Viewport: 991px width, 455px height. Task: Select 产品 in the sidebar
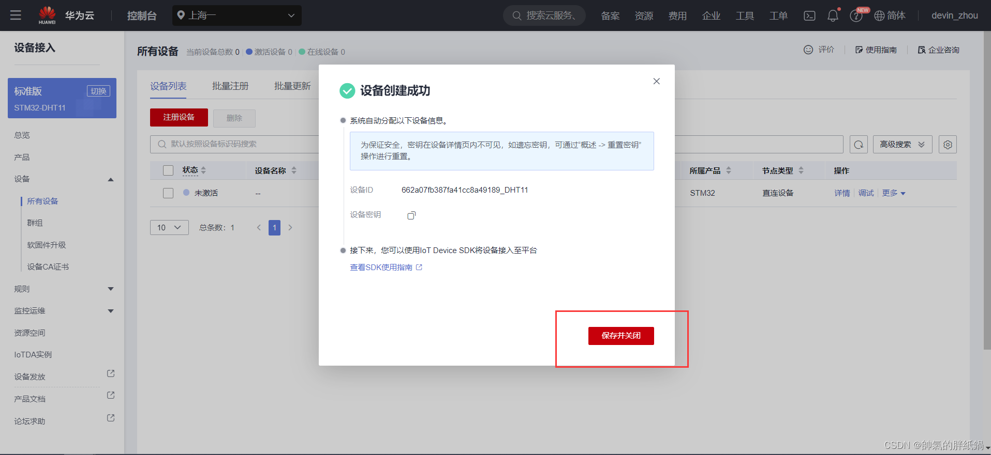click(22, 157)
